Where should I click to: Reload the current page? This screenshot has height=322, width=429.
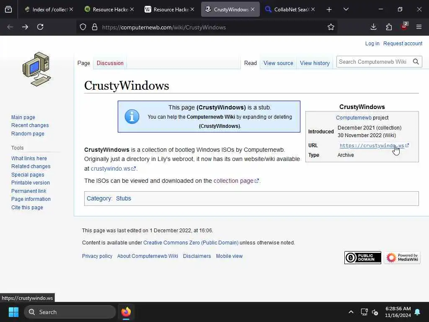40,27
